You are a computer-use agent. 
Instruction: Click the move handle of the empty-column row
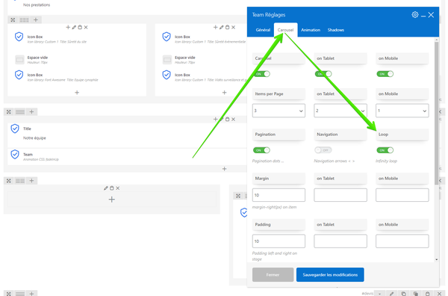[9, 181]
